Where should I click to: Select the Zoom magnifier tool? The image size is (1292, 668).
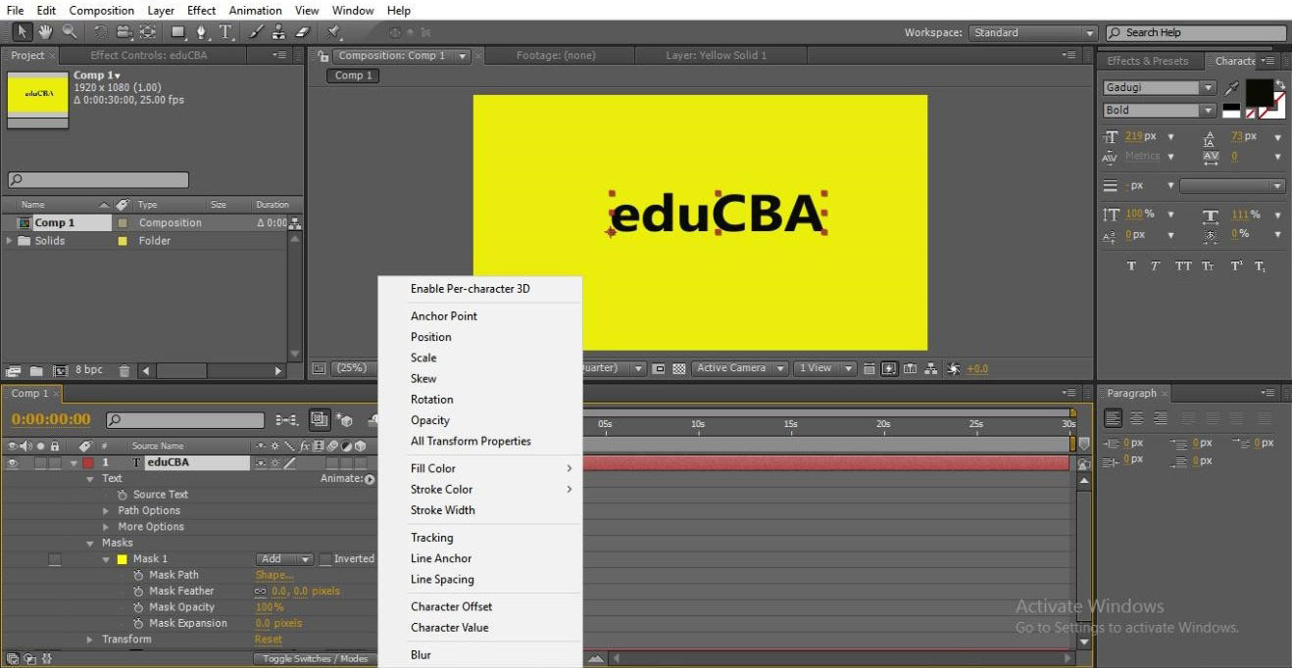pos(70,32)
